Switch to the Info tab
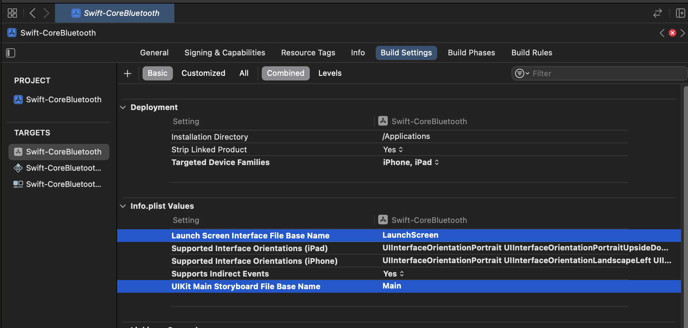688x328 pixels. [358, 53]
